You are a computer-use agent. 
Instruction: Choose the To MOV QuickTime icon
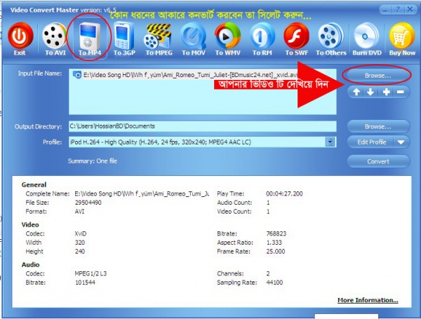pyautogui.click(x=194, y=36)
